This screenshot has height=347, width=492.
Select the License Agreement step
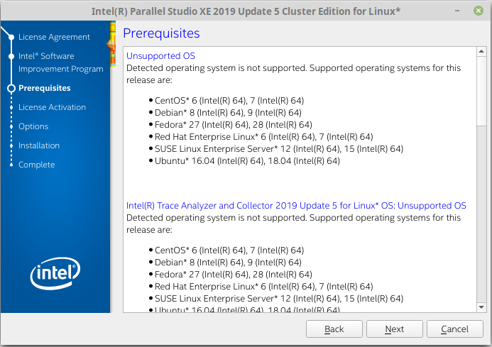54,37
